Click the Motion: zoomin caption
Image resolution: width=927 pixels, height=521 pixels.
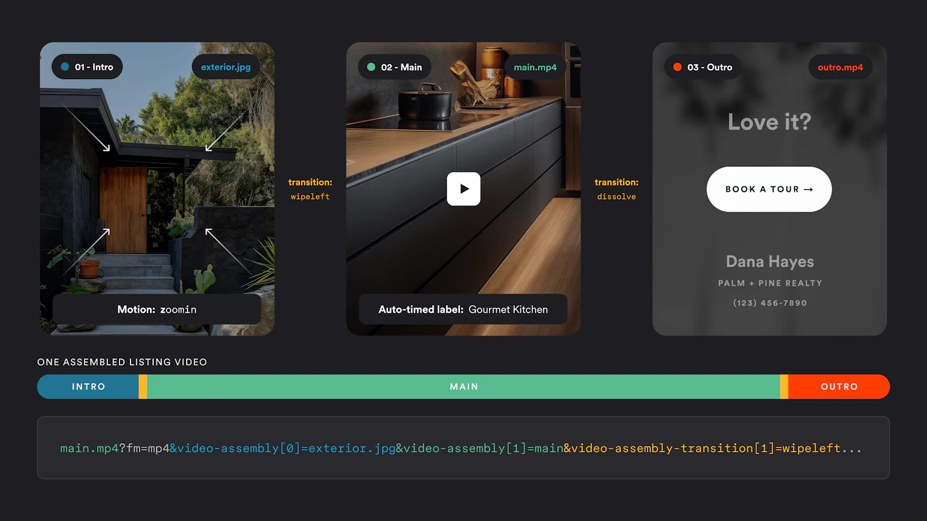point(157,309)
